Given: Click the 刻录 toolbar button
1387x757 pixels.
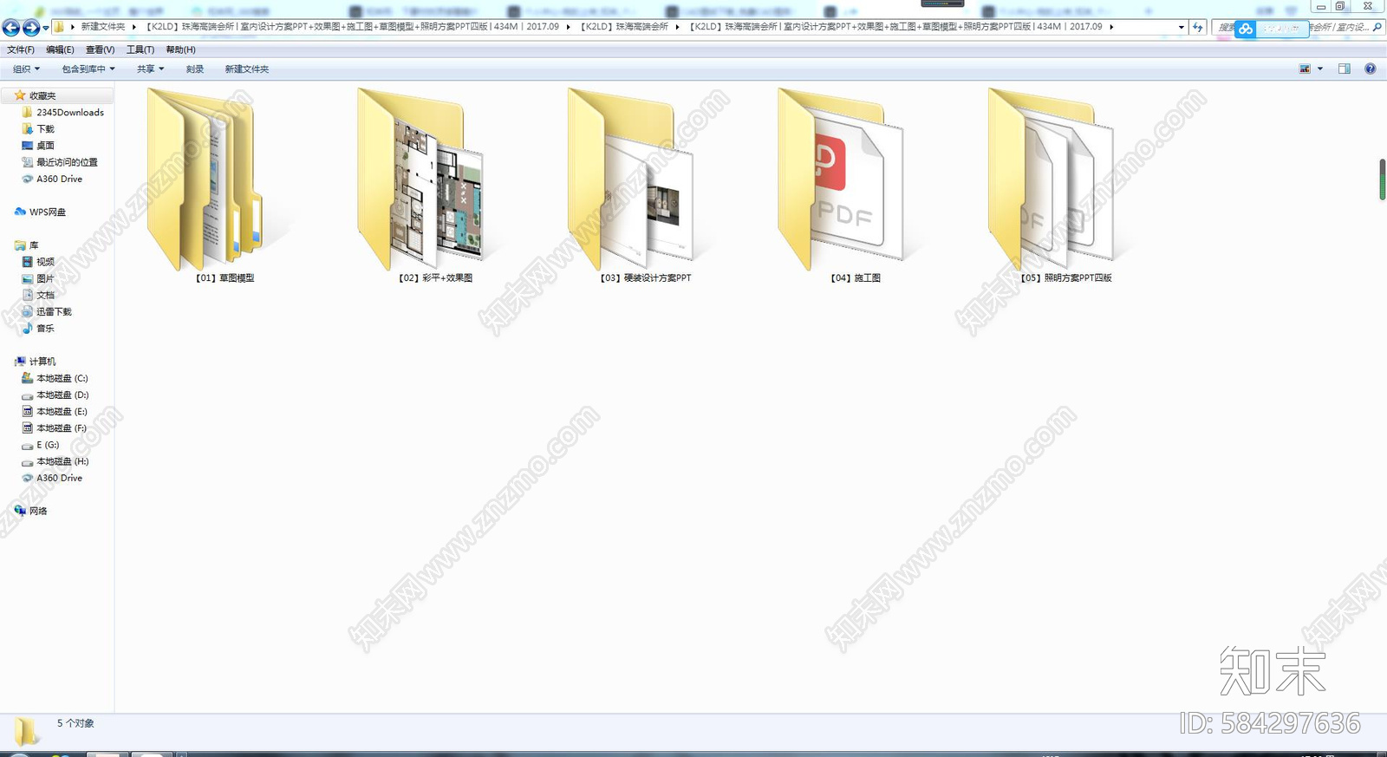Looking at the screenshot, I should [195, 69].
